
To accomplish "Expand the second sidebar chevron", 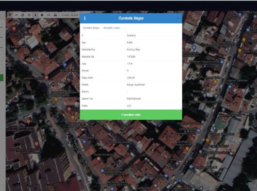I will (1, 37).
